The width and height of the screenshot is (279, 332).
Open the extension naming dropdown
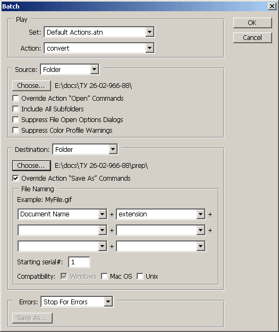pos(161,214)
